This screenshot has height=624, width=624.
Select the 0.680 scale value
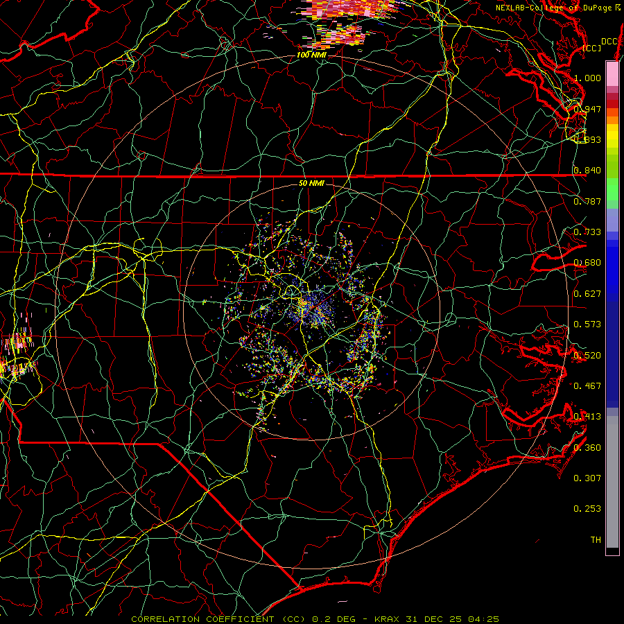587,263
